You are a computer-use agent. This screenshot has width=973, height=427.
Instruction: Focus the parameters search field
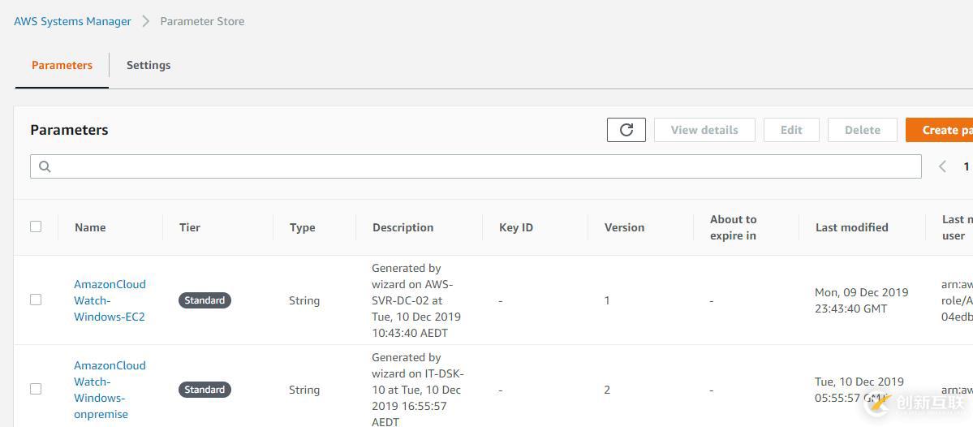(476, 166)
